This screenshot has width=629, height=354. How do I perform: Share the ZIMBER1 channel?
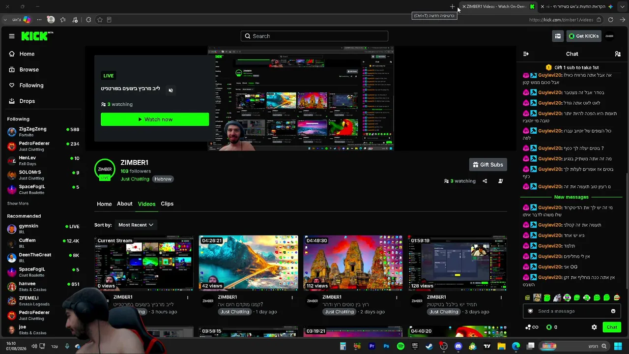485,181
